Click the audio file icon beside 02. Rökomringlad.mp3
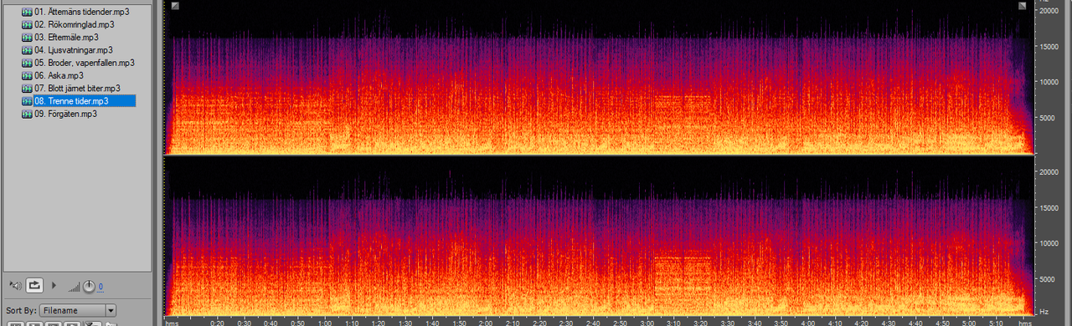1072x326 pixels. (27, 24)
